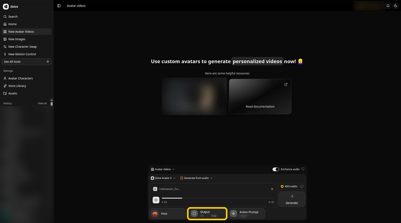Select New Avatar Videos in the sidebar
The width and height of the screenshot is (401, 223).
pyautogui.click(x=27, y=32)
